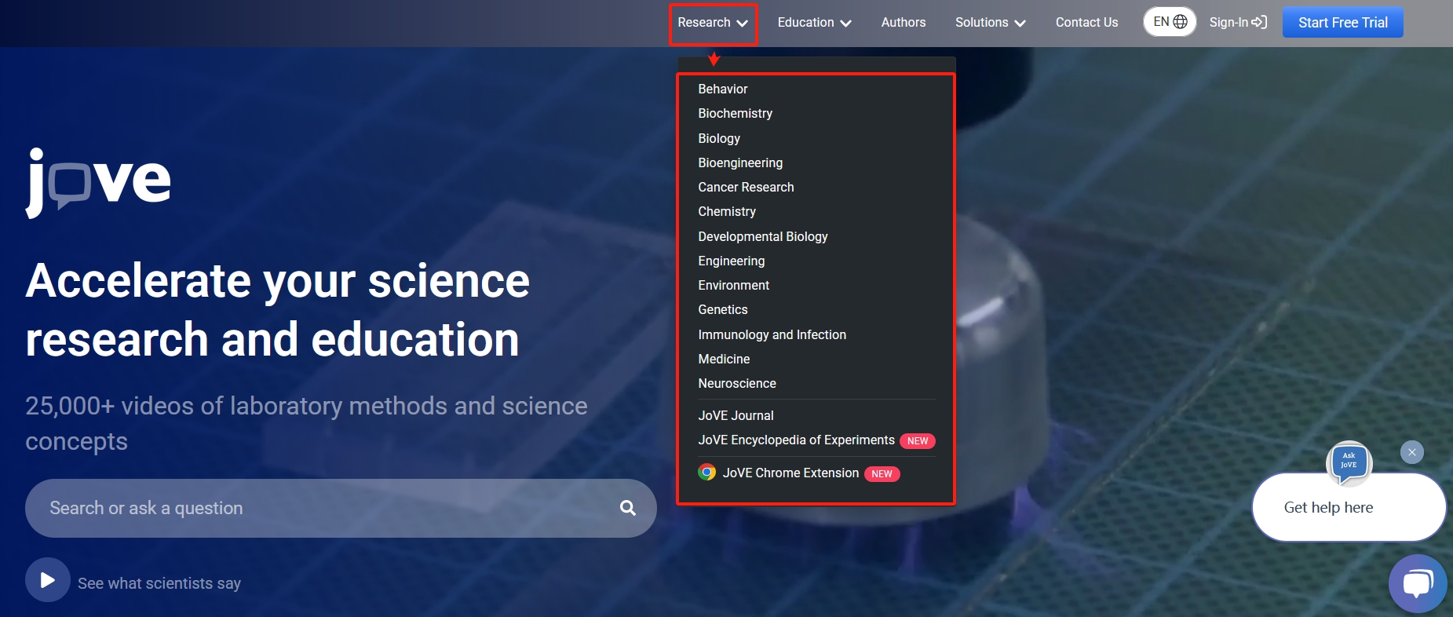
Task: Switch language with the EN globe button
Action: [1169, 22]
